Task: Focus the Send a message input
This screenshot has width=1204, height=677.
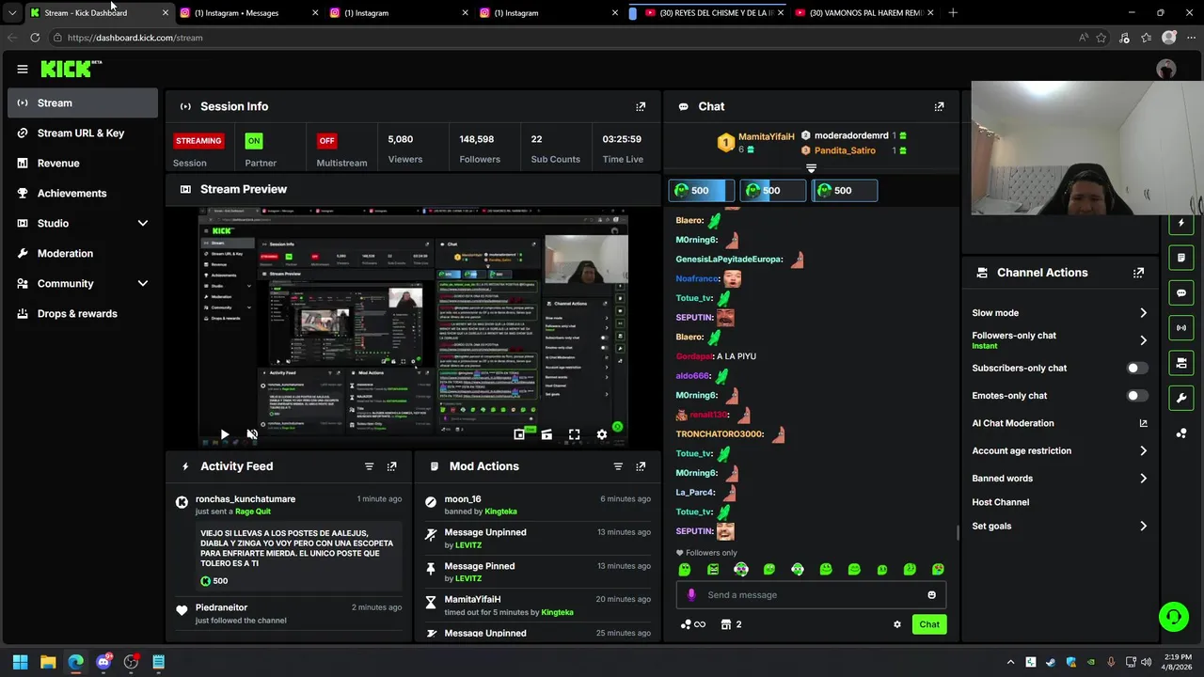Action: (811, 594)
